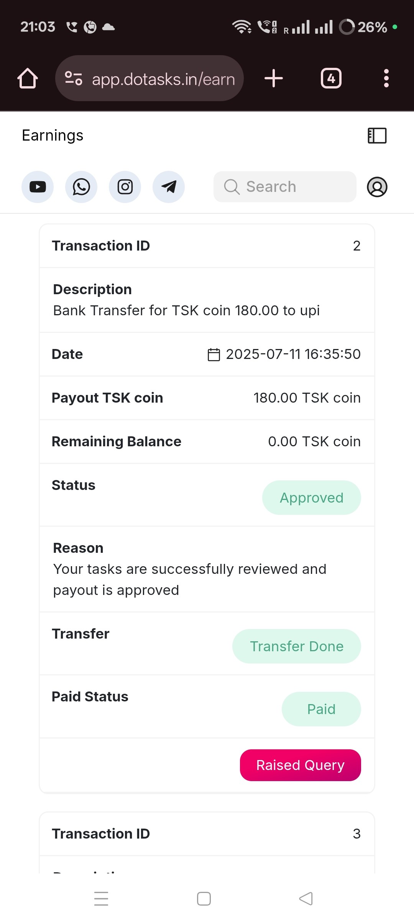414x924 pixels.
Task: Open Android recent apps menu button
Action: (x=101, y=899)
